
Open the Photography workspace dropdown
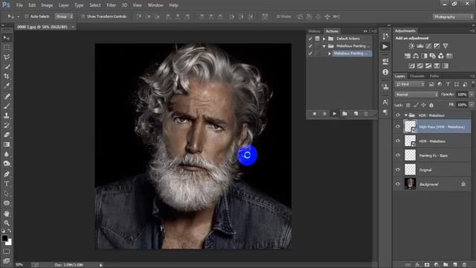click(453, 16)
